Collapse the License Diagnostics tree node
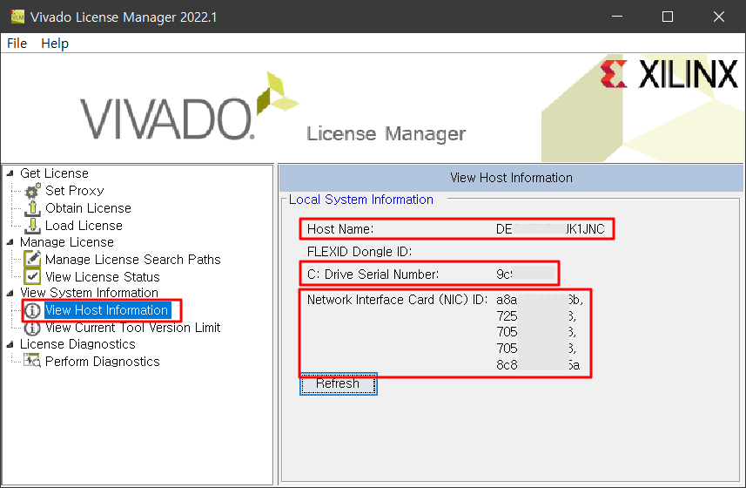Image resolution: width=746 pixels, height=488 pixels. coord(10,344)
